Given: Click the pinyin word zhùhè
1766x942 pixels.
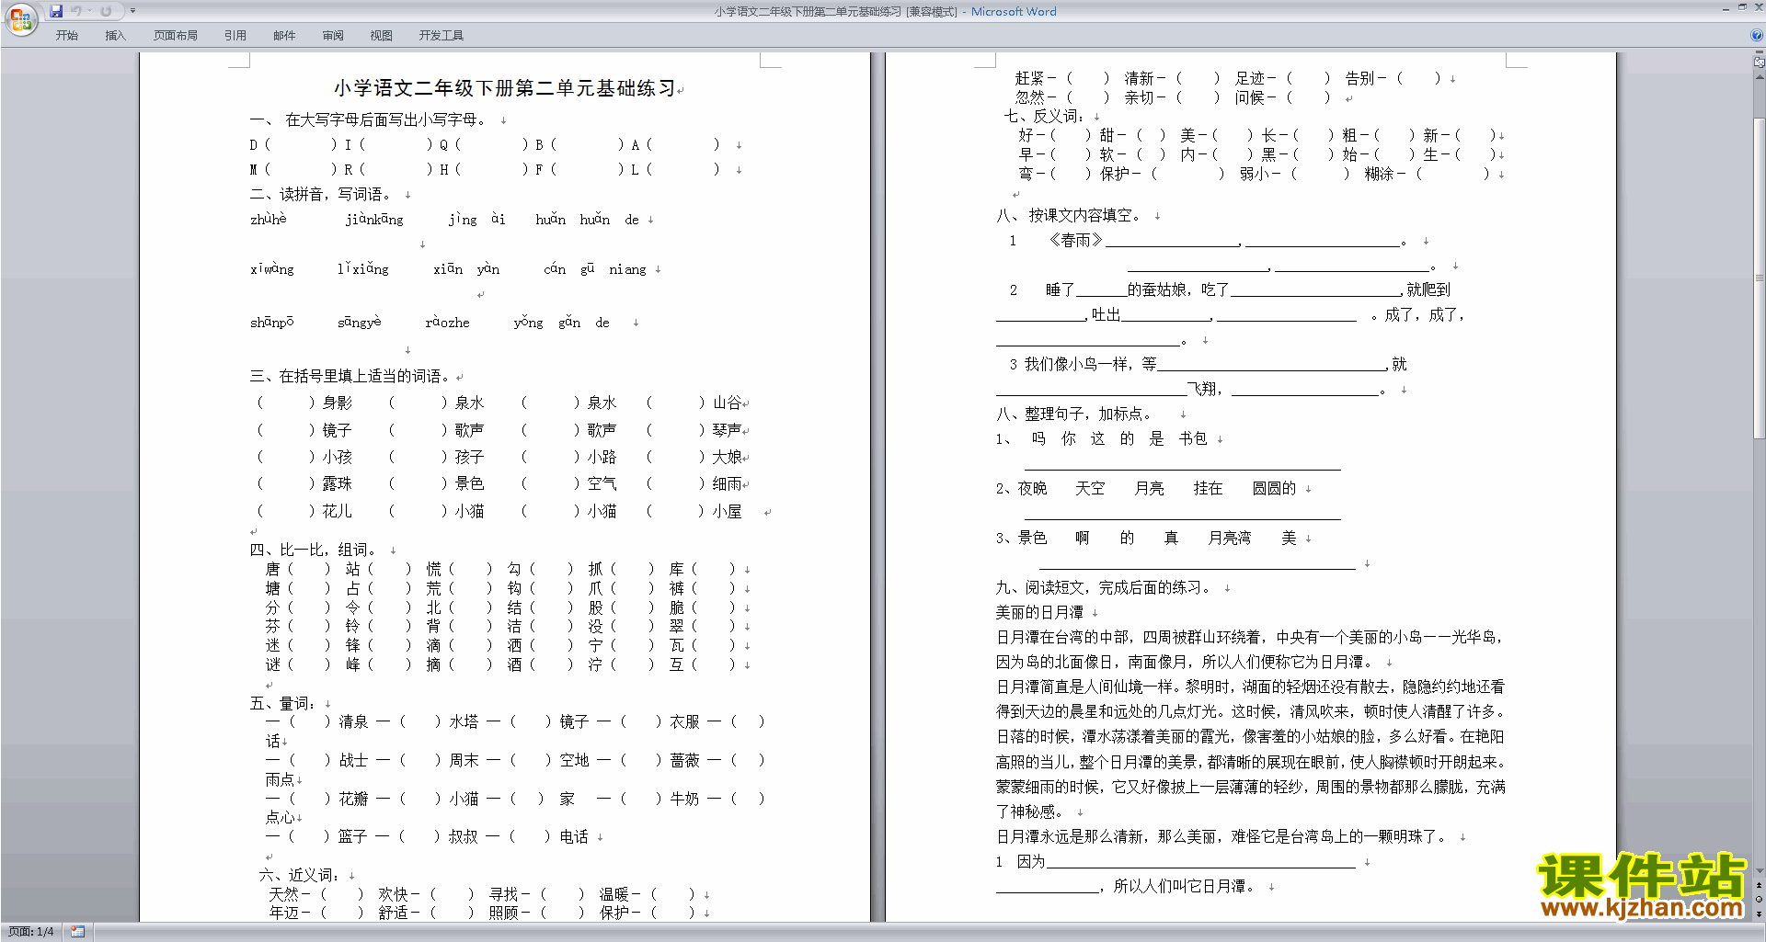Looking at the screenshot, I should 269,220.
